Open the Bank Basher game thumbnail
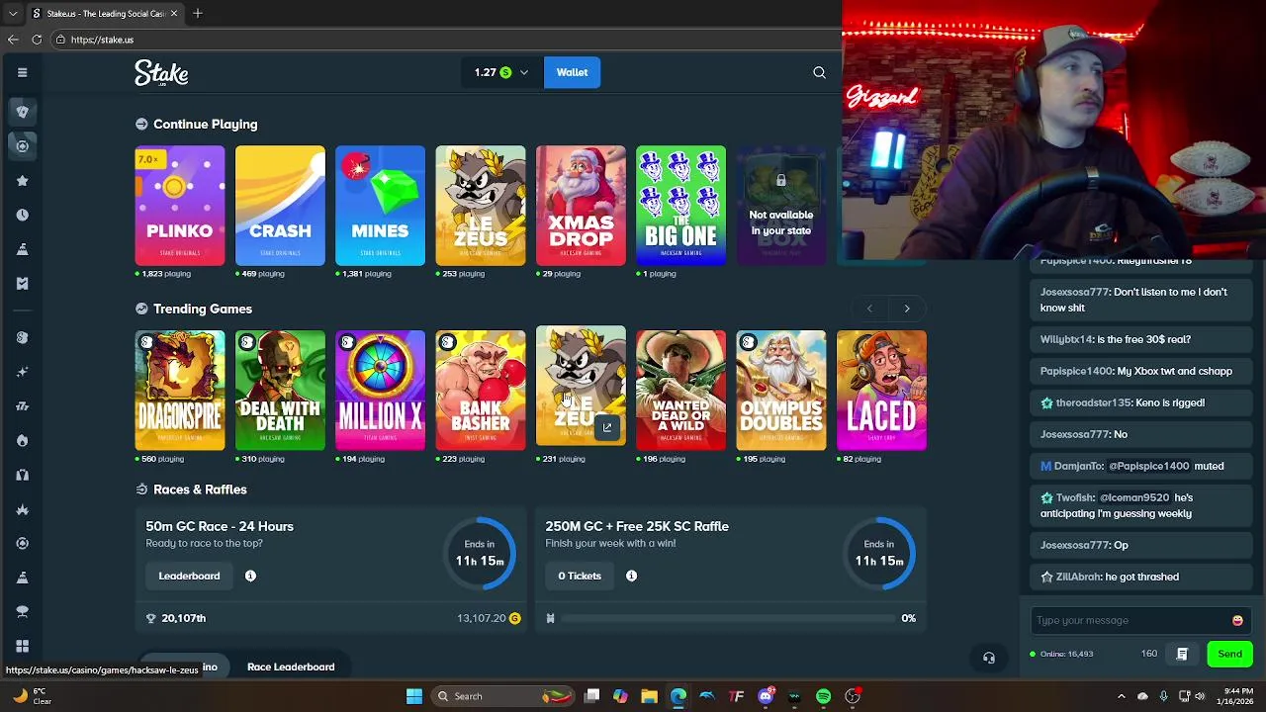1266x712 pixels. click(x=481, y=391)
